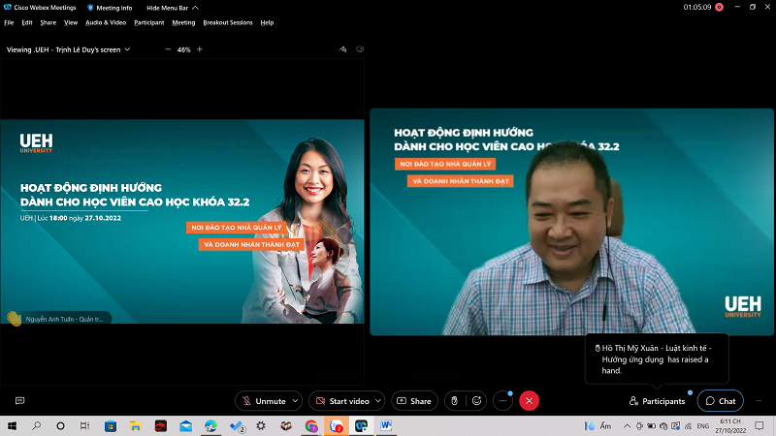Open Windows Start menu

tap(12, 425)
